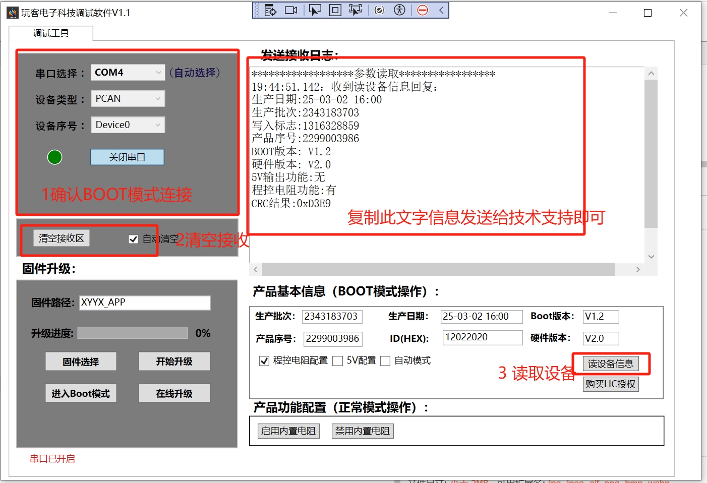
Task: Click the log line 5V输出功能:无
Action: point(288,177)
